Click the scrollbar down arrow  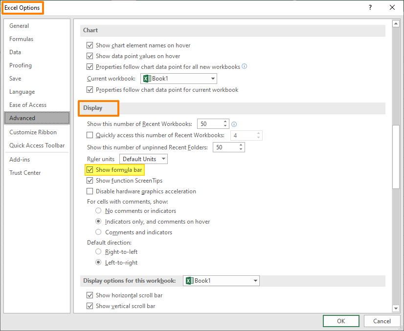[x=397, y=309]
